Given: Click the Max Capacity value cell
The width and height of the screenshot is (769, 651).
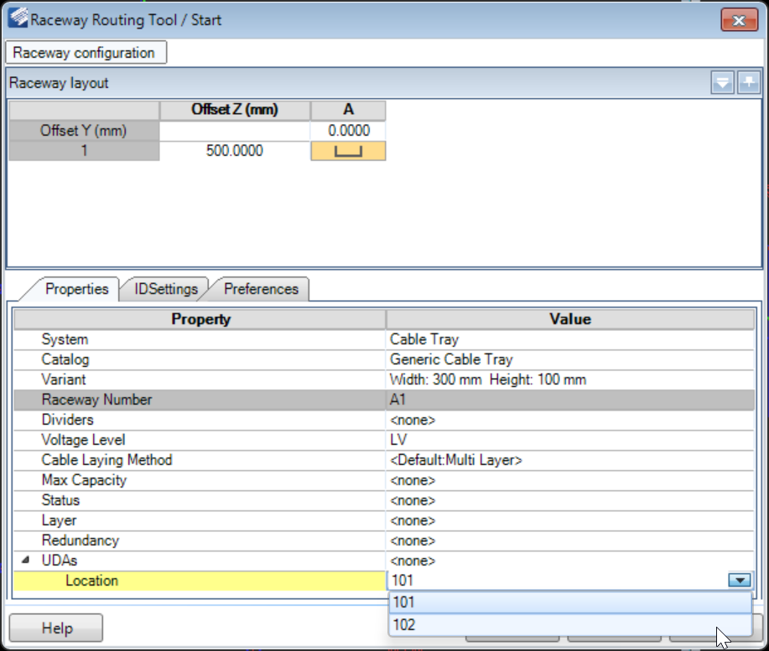Looking at the screenshot, I should 570,480.
